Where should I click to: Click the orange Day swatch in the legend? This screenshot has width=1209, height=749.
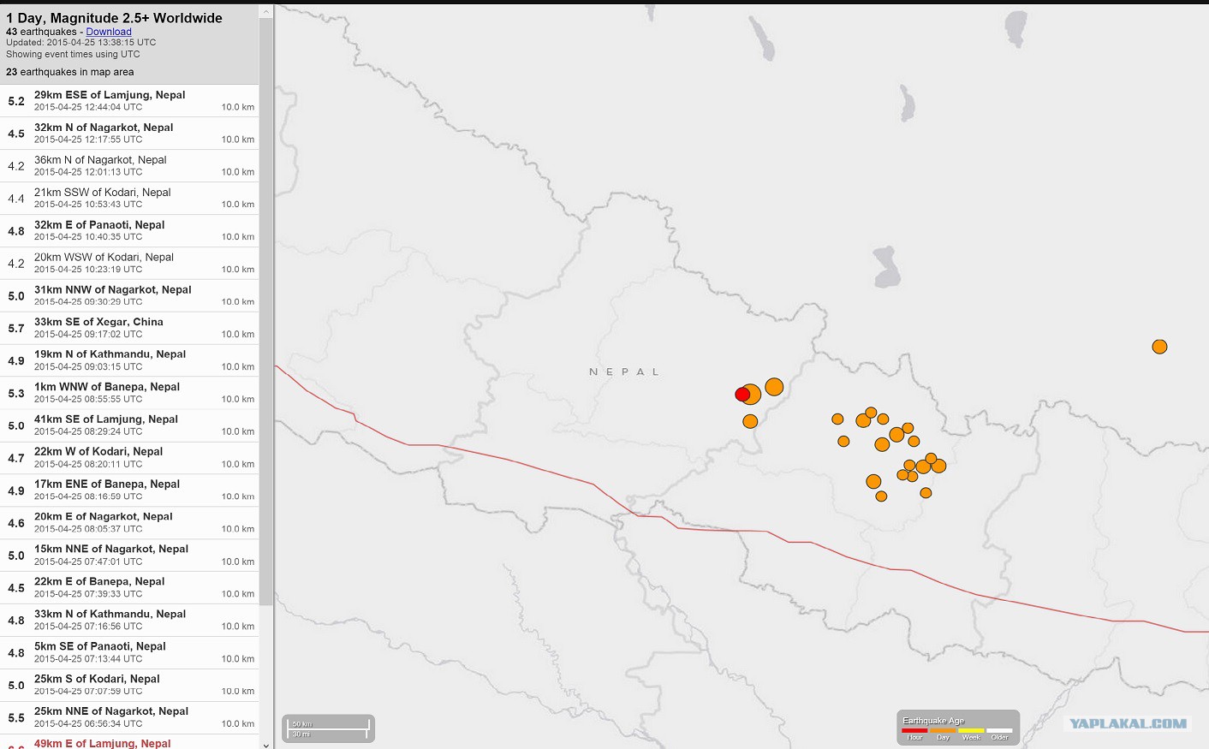943,731
